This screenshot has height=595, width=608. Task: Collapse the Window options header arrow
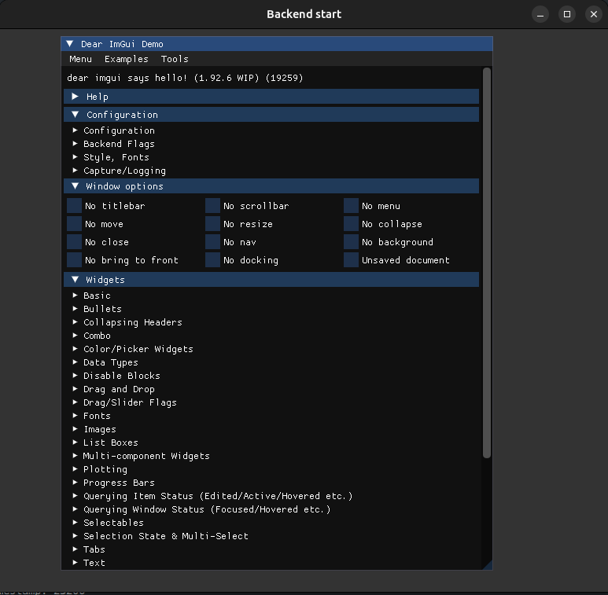tap(76, 186)
